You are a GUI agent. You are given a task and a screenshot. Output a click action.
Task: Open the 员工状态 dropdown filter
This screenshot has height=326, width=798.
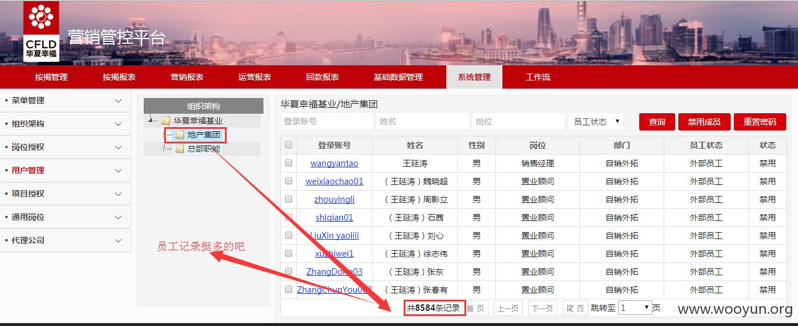click(595, 121)
